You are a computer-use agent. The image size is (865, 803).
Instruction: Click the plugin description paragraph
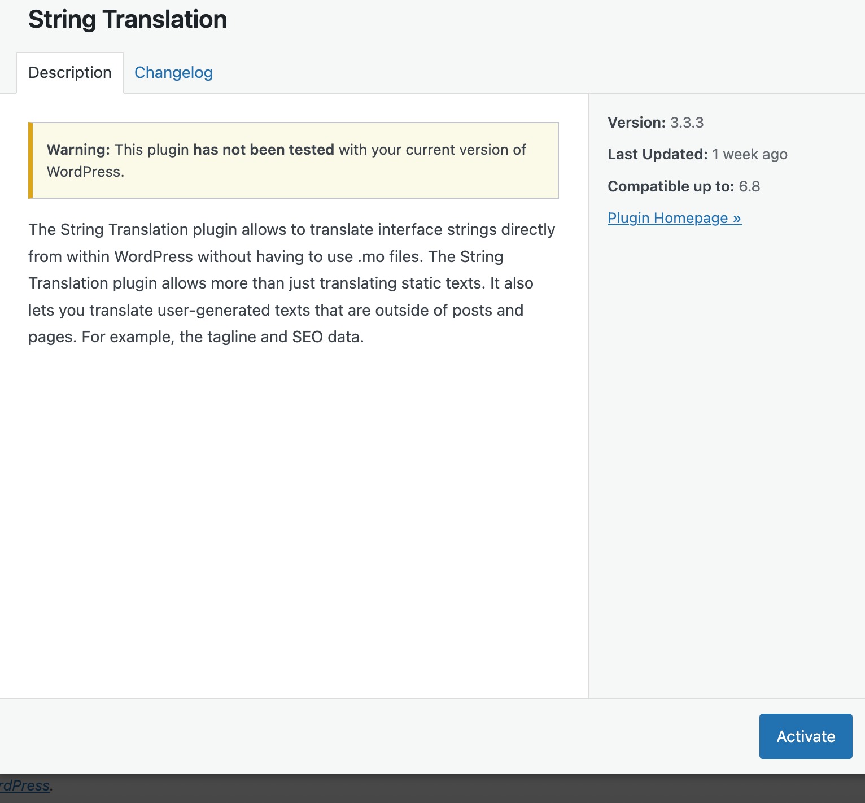click(292, 283)
